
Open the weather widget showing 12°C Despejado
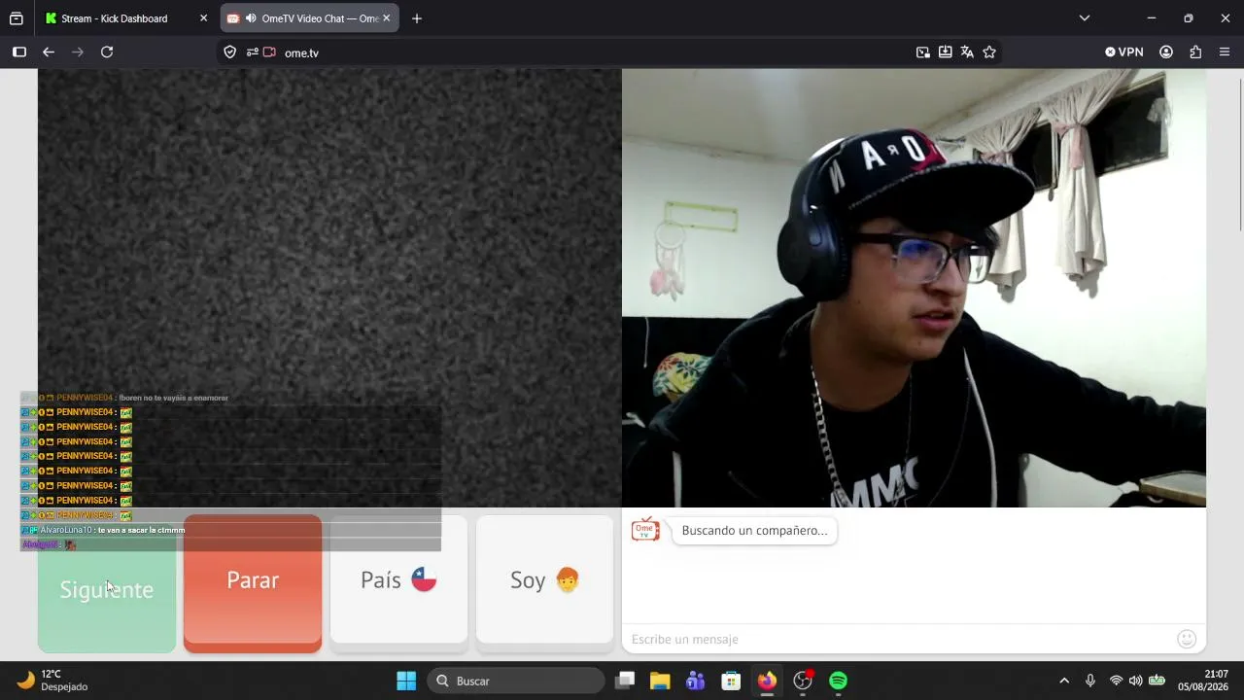[53, 681]
